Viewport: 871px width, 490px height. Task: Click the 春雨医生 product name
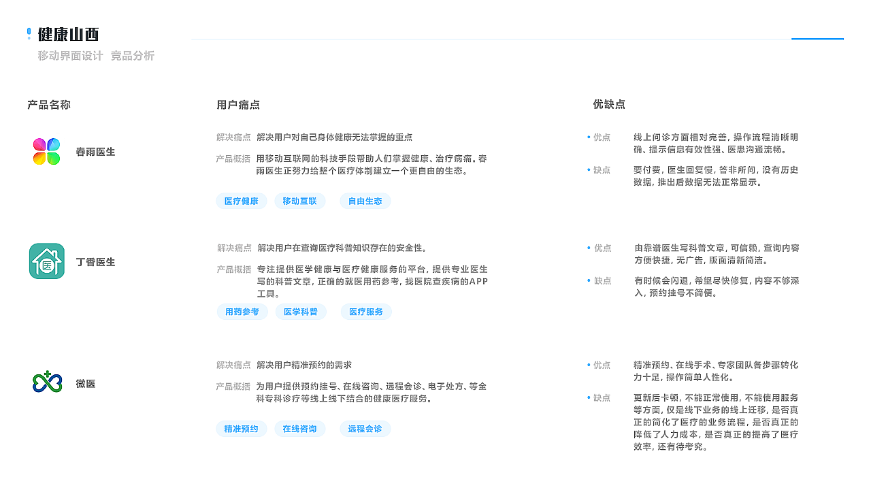[x=96, y=152]
